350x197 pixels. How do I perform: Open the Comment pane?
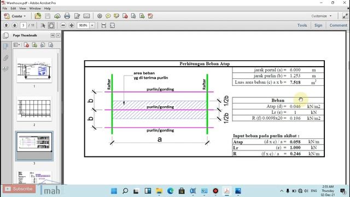click(x=338, y=25)
